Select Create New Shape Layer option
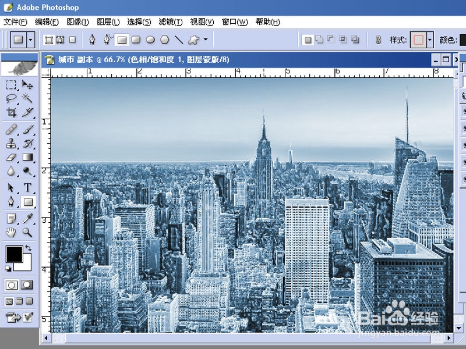The height and width of the screenshot is (349, 466). [308, 40]
